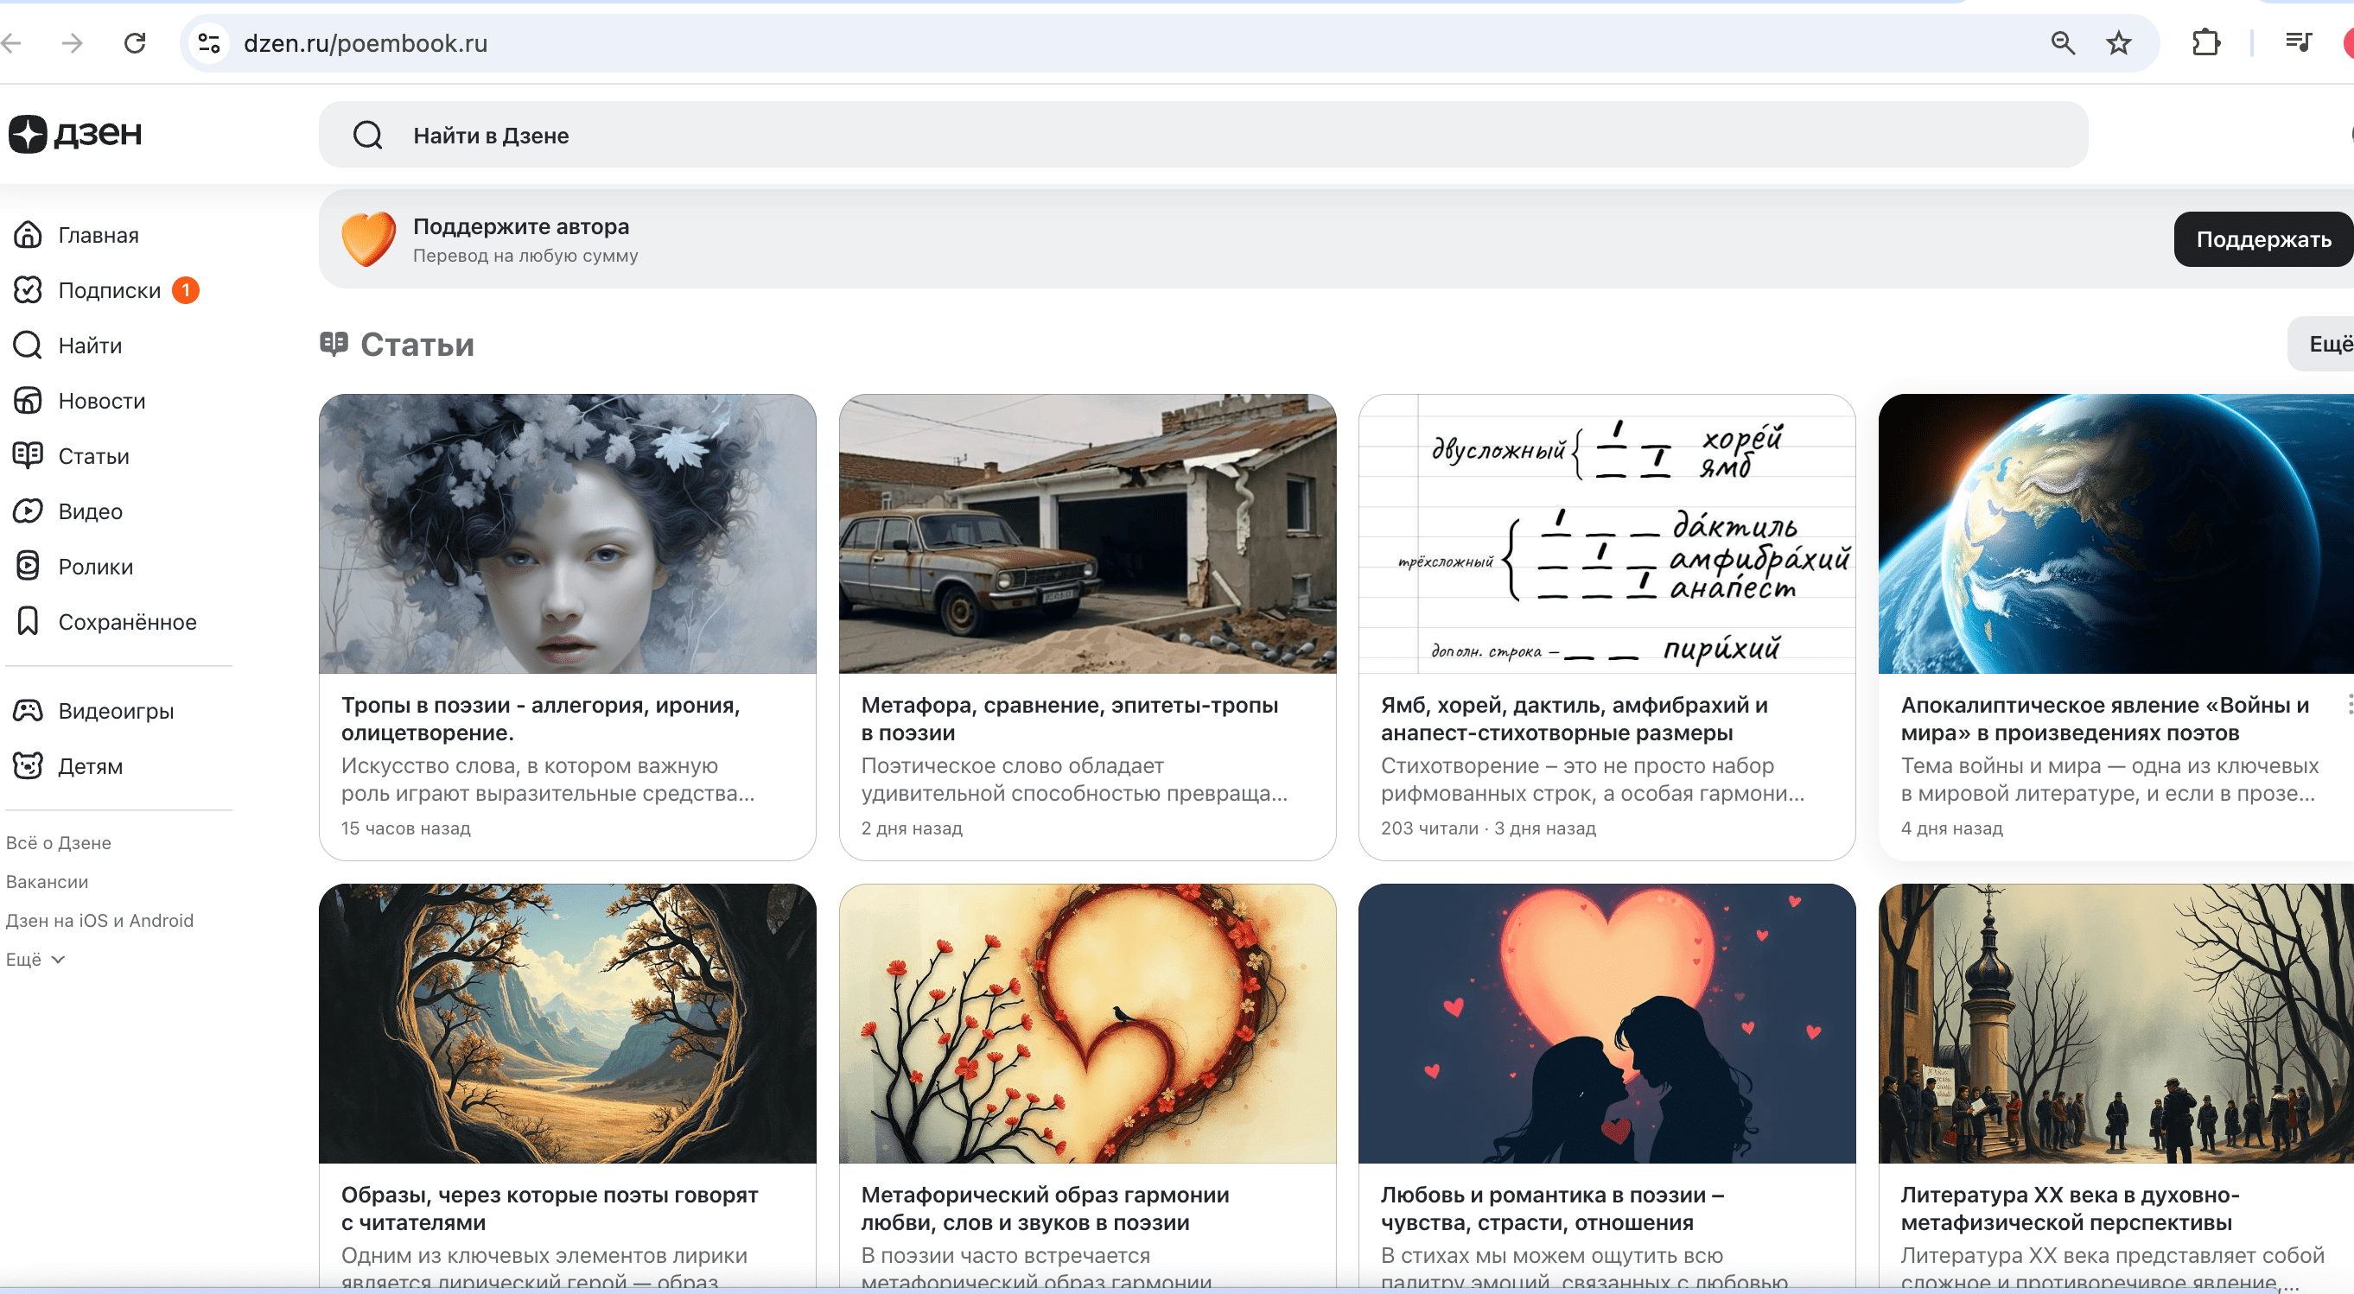Open the Ямб, хорей, дактиль article thumbnail
The width and height of the screenshot is (2354, 1294).
(x=1606, y=533)
